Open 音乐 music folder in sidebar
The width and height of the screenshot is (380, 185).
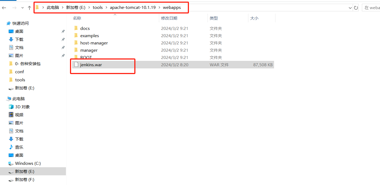pyautogui.click(x=19, y=147)
